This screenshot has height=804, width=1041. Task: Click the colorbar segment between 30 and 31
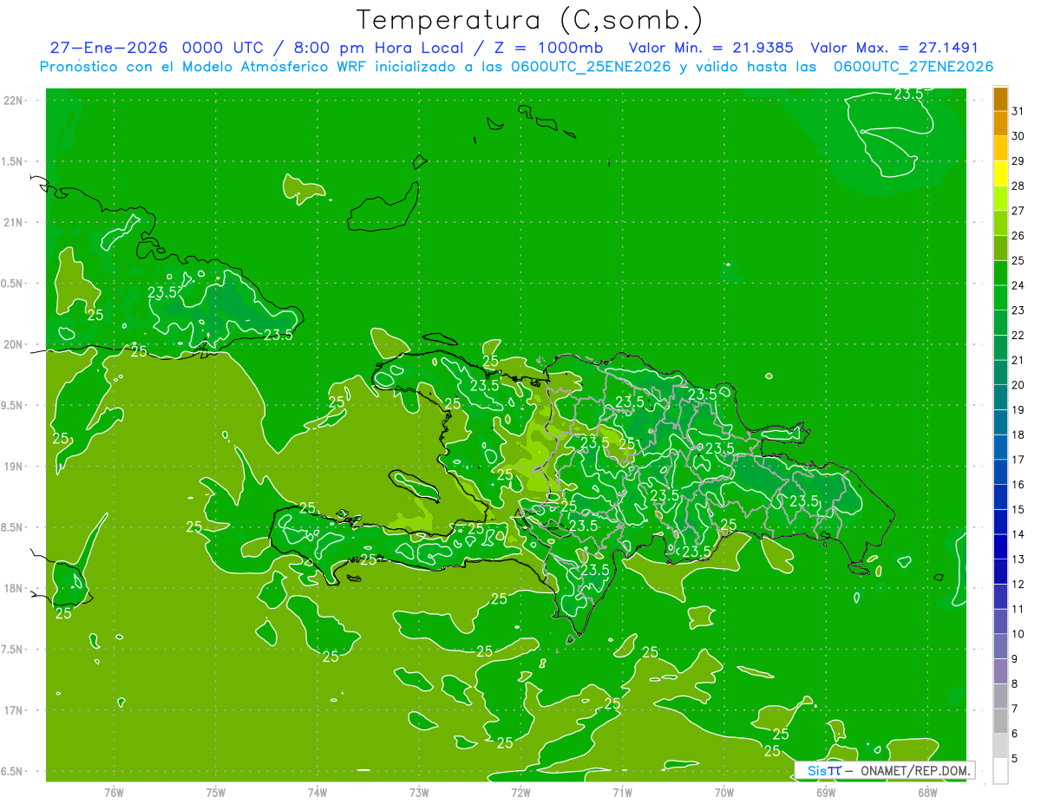click(1000, 123)
